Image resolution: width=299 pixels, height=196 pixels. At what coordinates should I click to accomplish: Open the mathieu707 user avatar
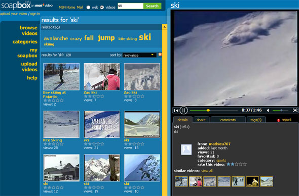pyautogui.click(x=186, y=150)
